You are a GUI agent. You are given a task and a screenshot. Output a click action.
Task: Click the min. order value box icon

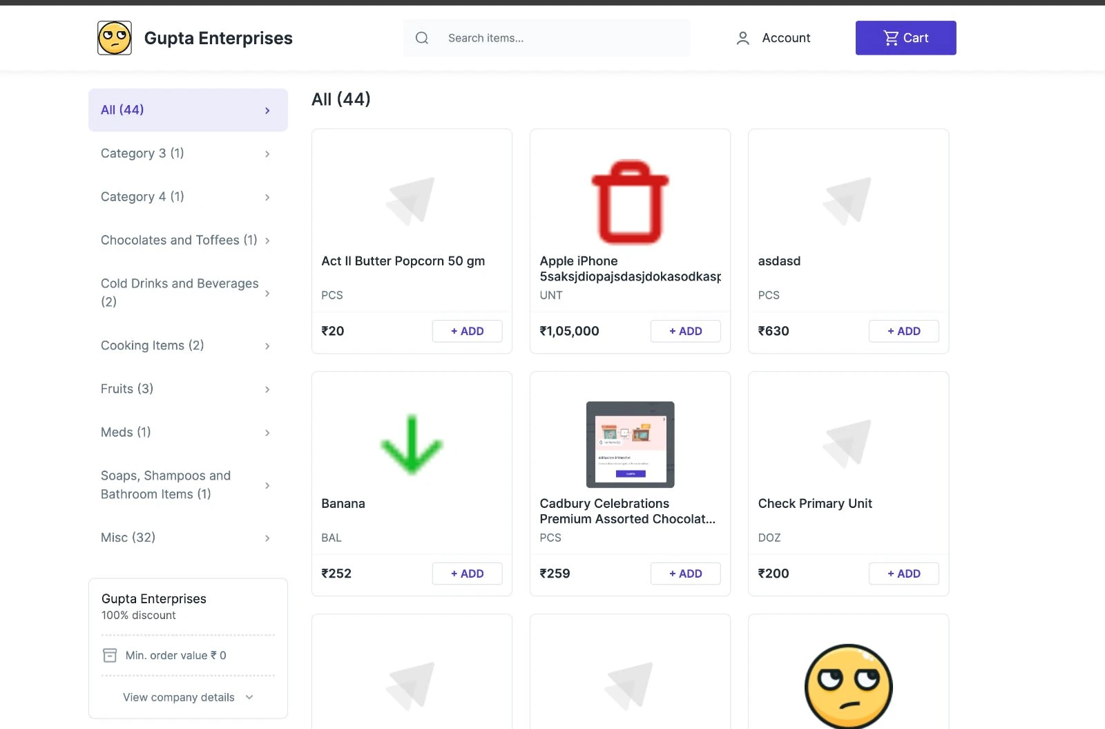[x=110, y=655]
